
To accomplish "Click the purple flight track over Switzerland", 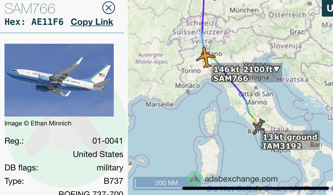I will click(x=202, y=23).
